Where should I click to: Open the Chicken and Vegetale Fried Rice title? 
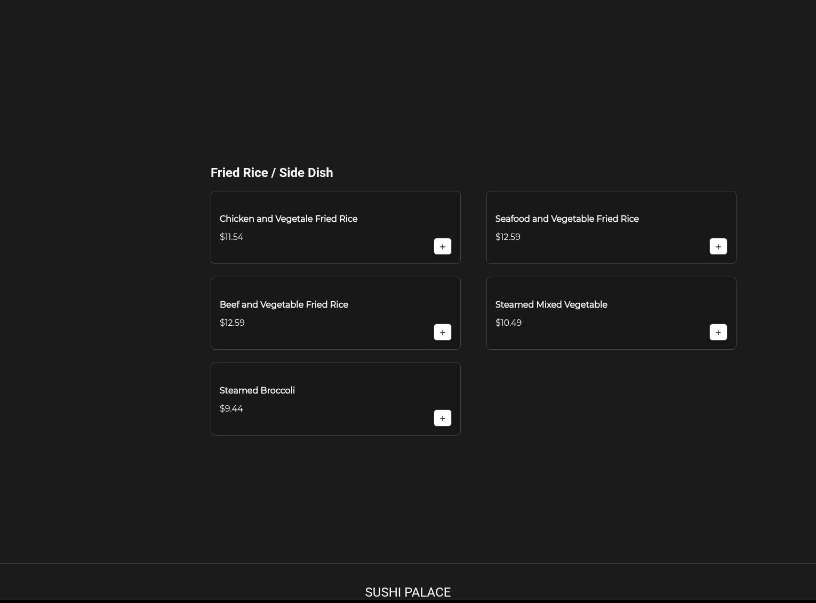(288, 219)
